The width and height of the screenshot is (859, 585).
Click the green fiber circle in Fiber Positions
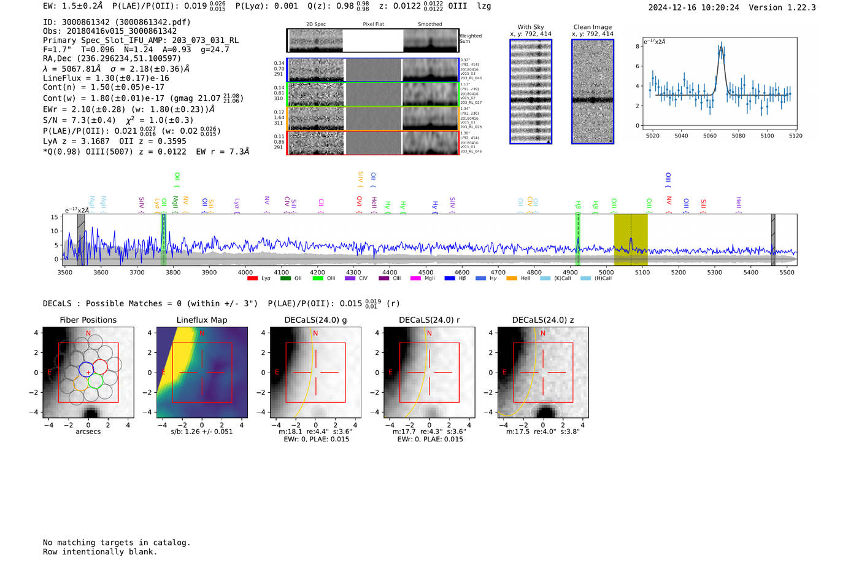point(95,381)
